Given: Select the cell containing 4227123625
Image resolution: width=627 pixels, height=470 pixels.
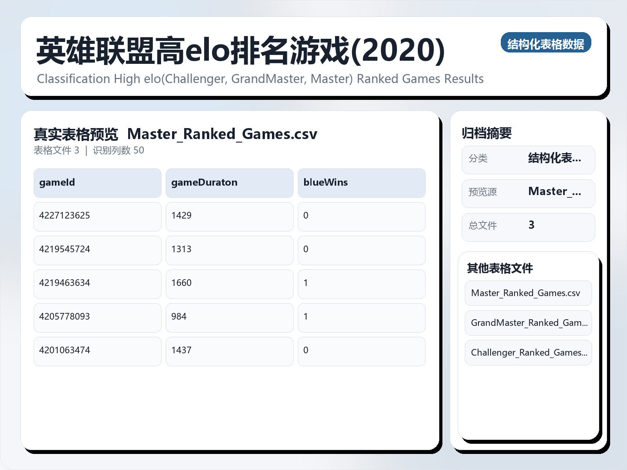Looking at the screenshot, I should [97, 217].
